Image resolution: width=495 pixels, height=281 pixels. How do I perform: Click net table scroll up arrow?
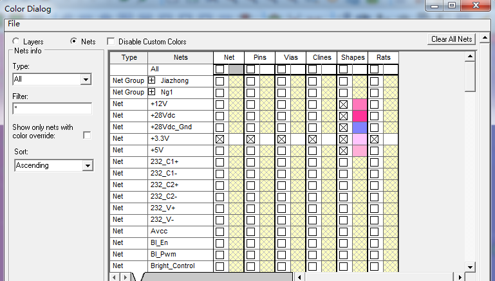[x=470, y=57]
